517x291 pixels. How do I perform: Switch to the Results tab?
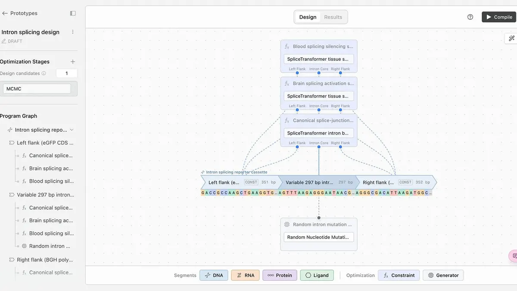pos(333,17)
